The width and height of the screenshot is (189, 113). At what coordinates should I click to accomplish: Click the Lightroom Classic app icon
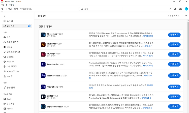click(x=43, y=106)
